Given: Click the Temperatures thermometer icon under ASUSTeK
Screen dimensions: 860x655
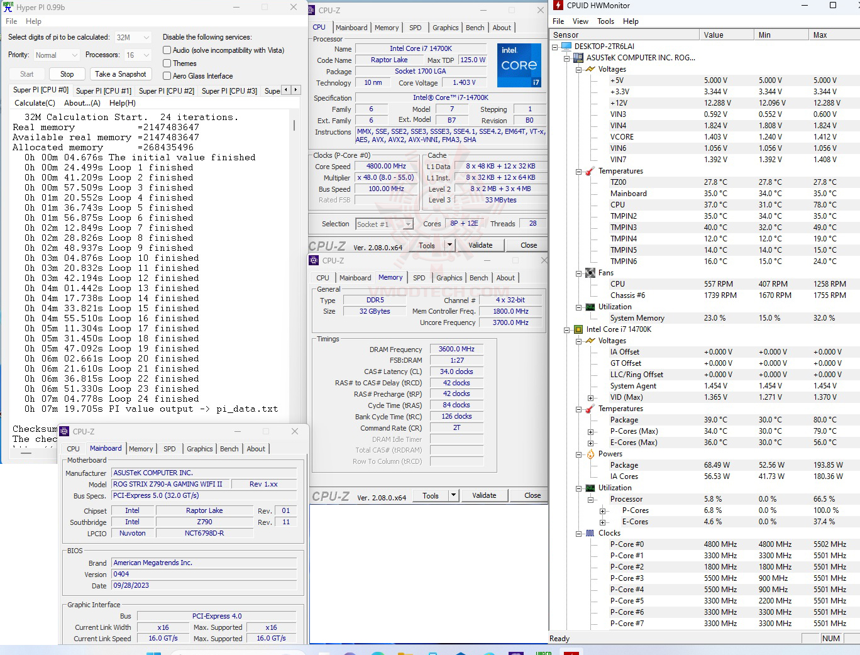Looking at the screenshot, I should pyautogui.click(x=590, y=171).
